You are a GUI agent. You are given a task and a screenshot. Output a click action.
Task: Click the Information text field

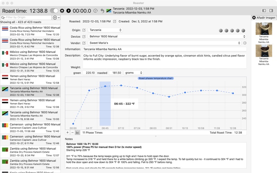coord(164,49)
